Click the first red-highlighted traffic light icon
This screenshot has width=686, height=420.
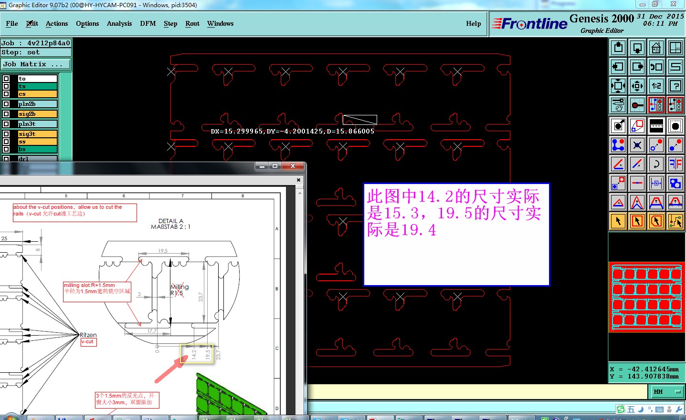(x=656, y=105)
